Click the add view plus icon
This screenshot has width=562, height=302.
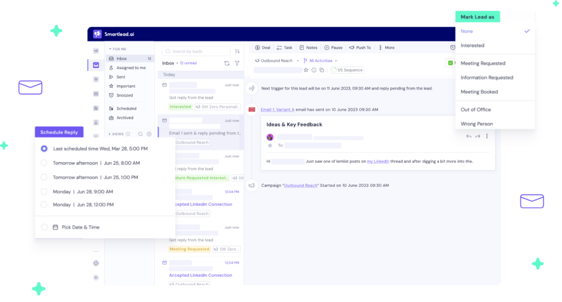pyautogui.click(x=149, y=134)
